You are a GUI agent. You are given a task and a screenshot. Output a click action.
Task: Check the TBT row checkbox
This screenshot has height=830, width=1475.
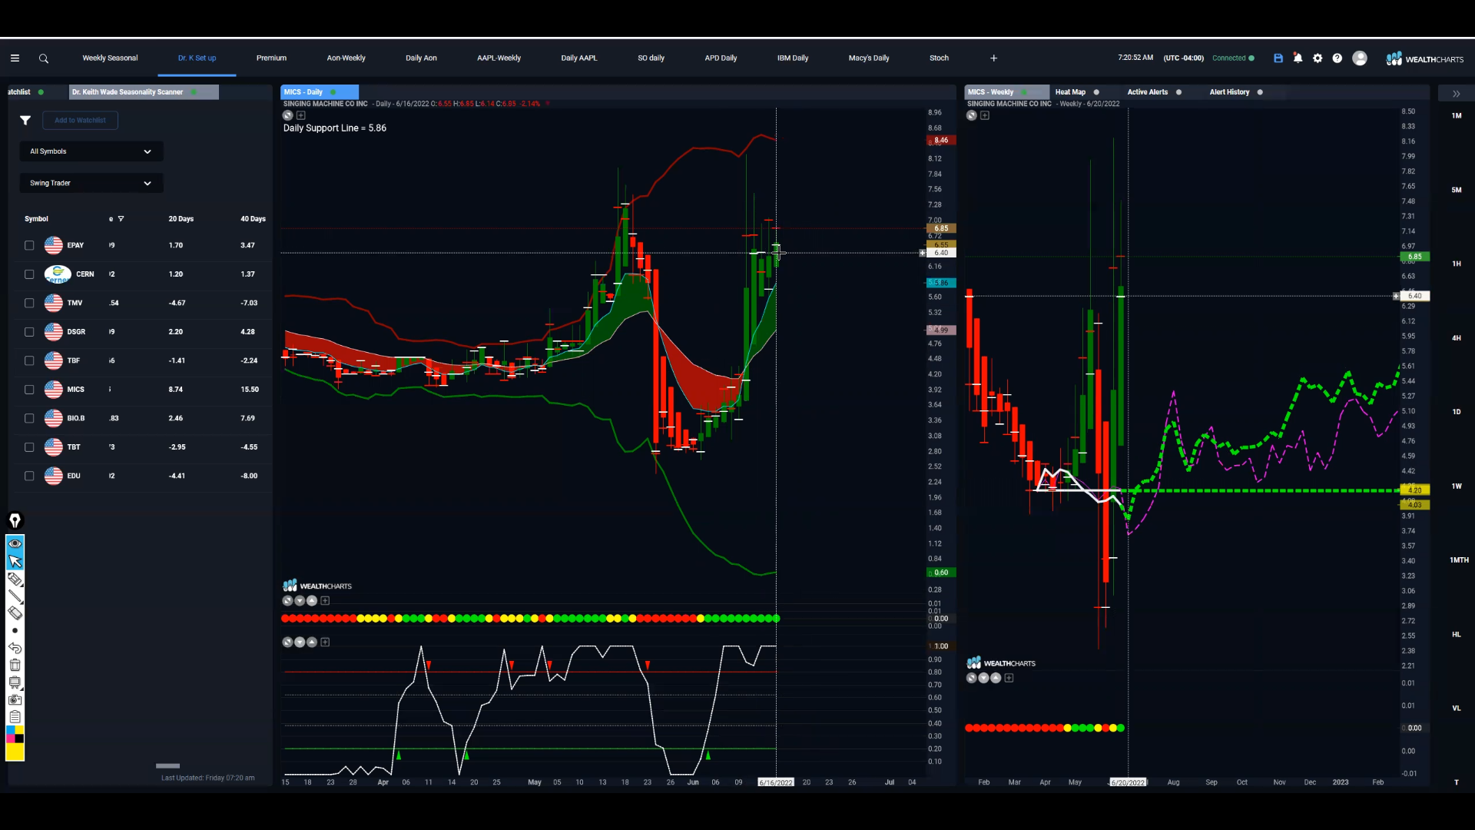(x=29, y=447)
